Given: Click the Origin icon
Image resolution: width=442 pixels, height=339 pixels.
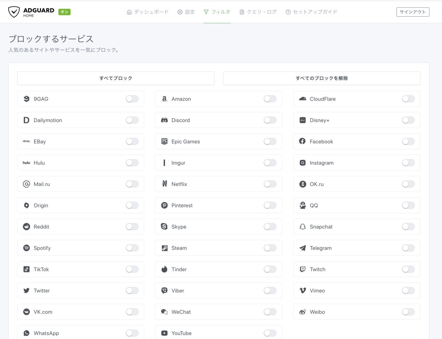Looking at the screenshot, I should (x=27, y=205).
